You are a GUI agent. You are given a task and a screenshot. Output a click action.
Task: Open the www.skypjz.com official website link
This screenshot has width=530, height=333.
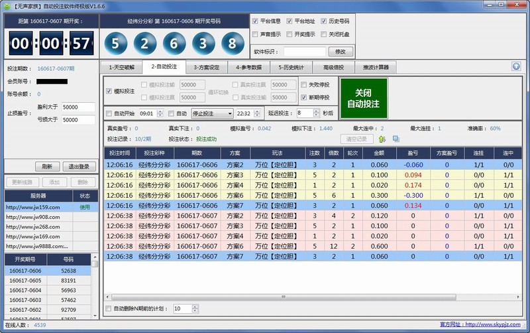click(x=494, y=325)
